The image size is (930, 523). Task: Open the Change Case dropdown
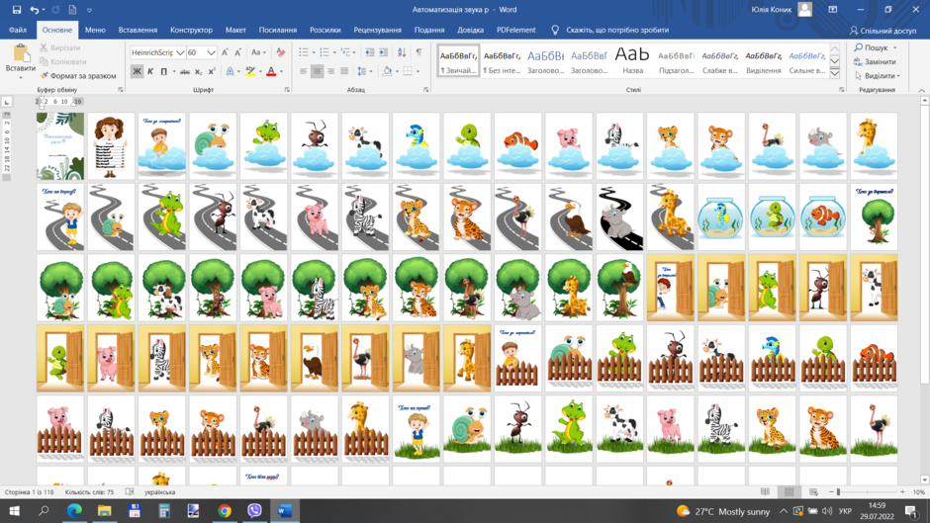point(258,52)
